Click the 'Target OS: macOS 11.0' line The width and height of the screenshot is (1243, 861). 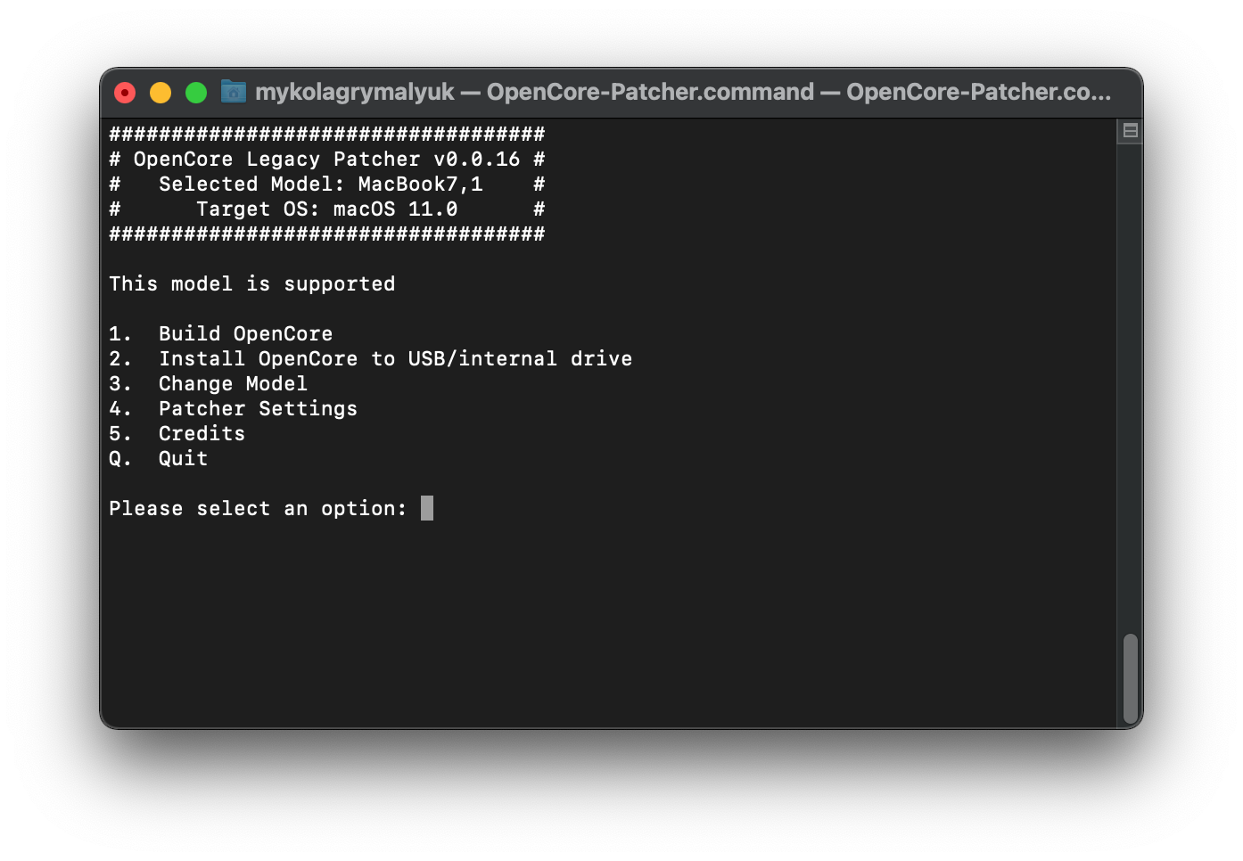click(x=326, y=209)
